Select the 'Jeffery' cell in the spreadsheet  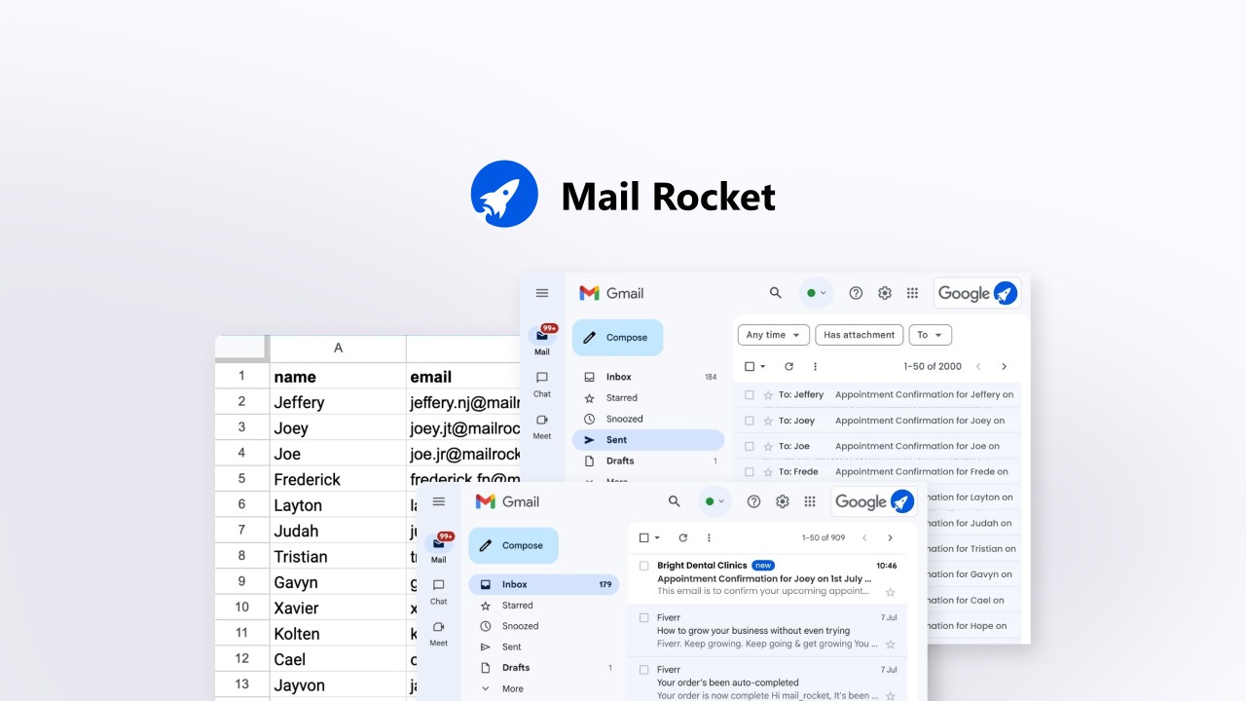point(338,402)
